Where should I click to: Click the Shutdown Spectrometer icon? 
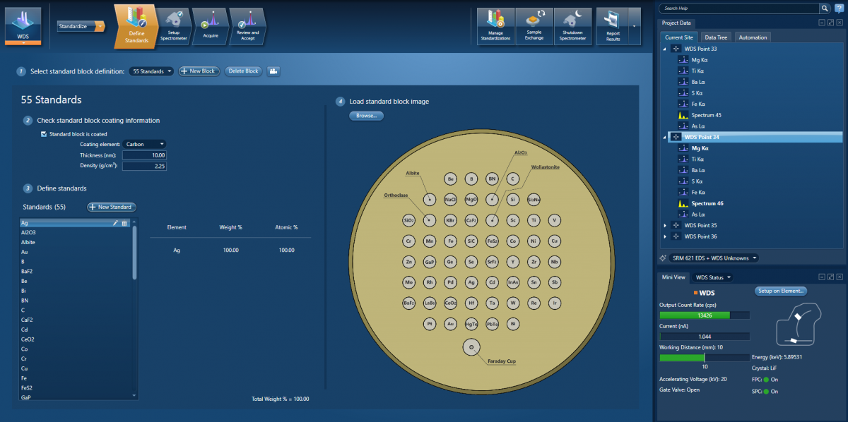pyautogui.click(x=572, y=27)
